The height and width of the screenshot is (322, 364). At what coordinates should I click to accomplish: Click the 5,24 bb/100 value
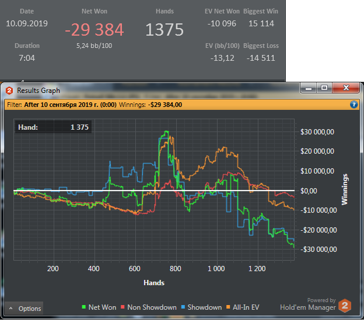tap(94, 46)
